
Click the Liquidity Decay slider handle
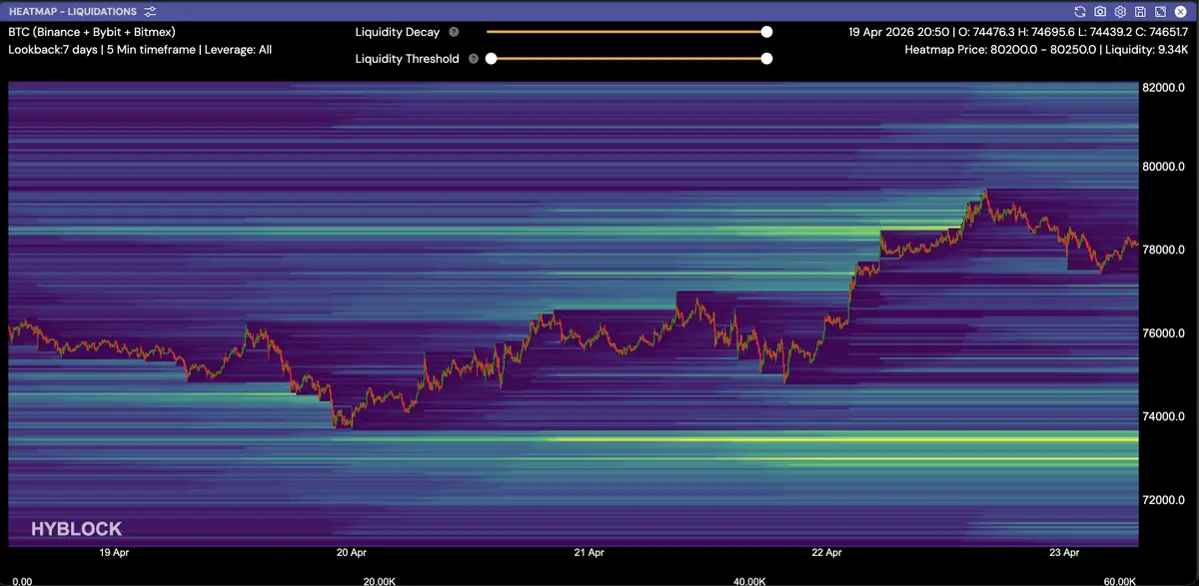click(x=766, y=32)
